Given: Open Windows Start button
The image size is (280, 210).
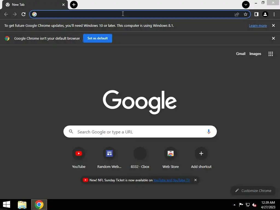Looking at the screenshot, I should point(7,205).
